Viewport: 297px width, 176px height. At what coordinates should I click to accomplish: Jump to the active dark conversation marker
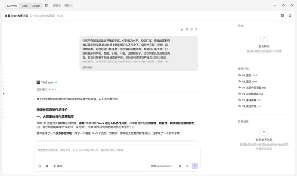point(3,93)
